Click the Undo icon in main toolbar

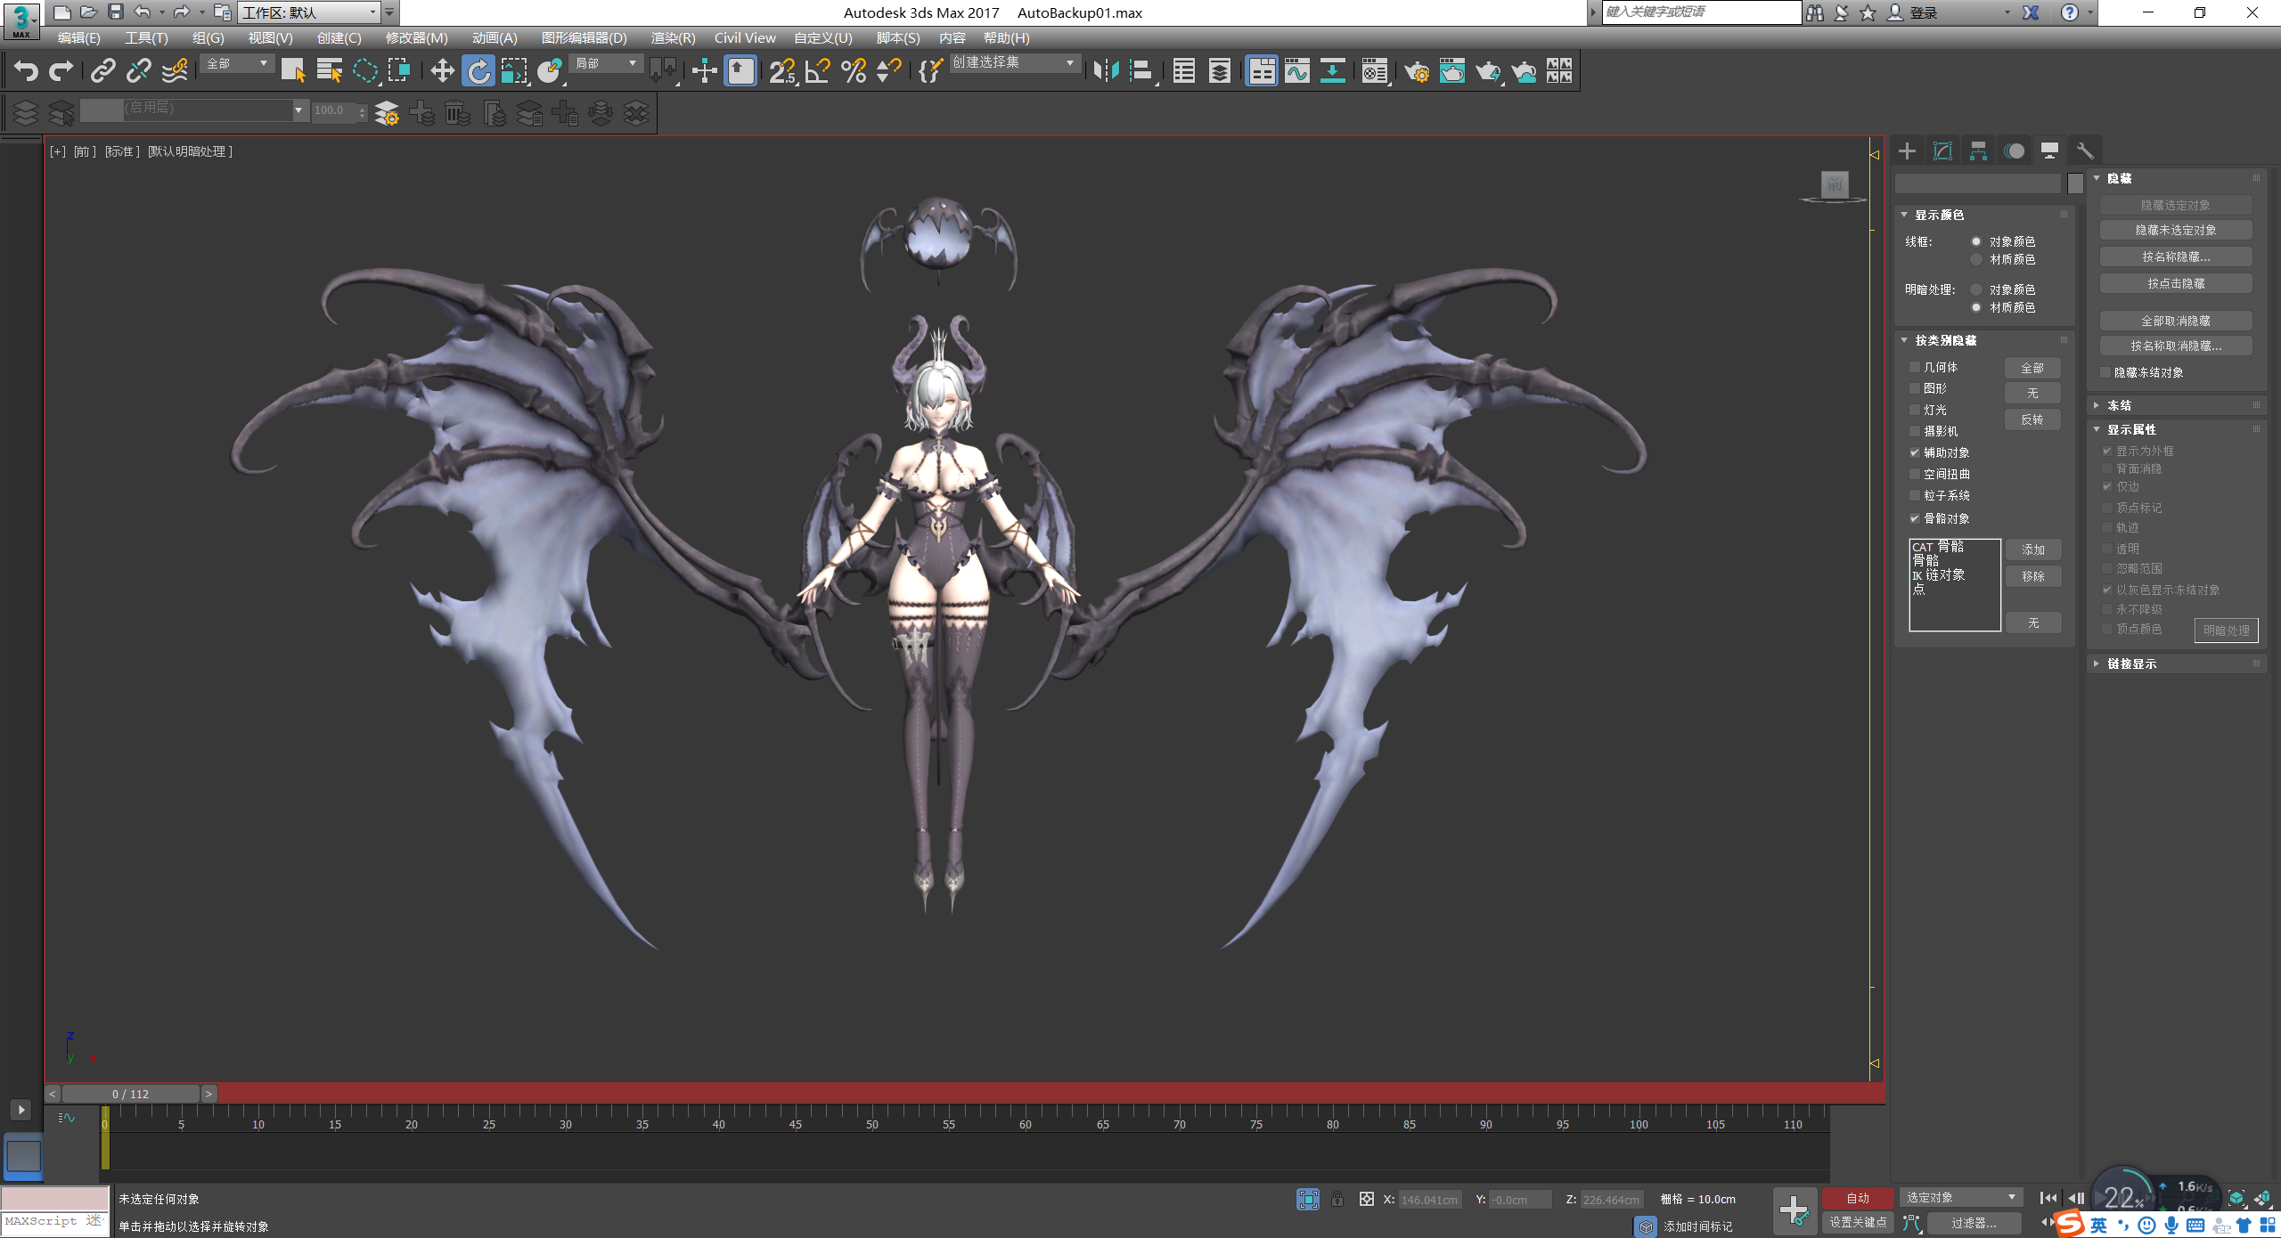(26, 70)
